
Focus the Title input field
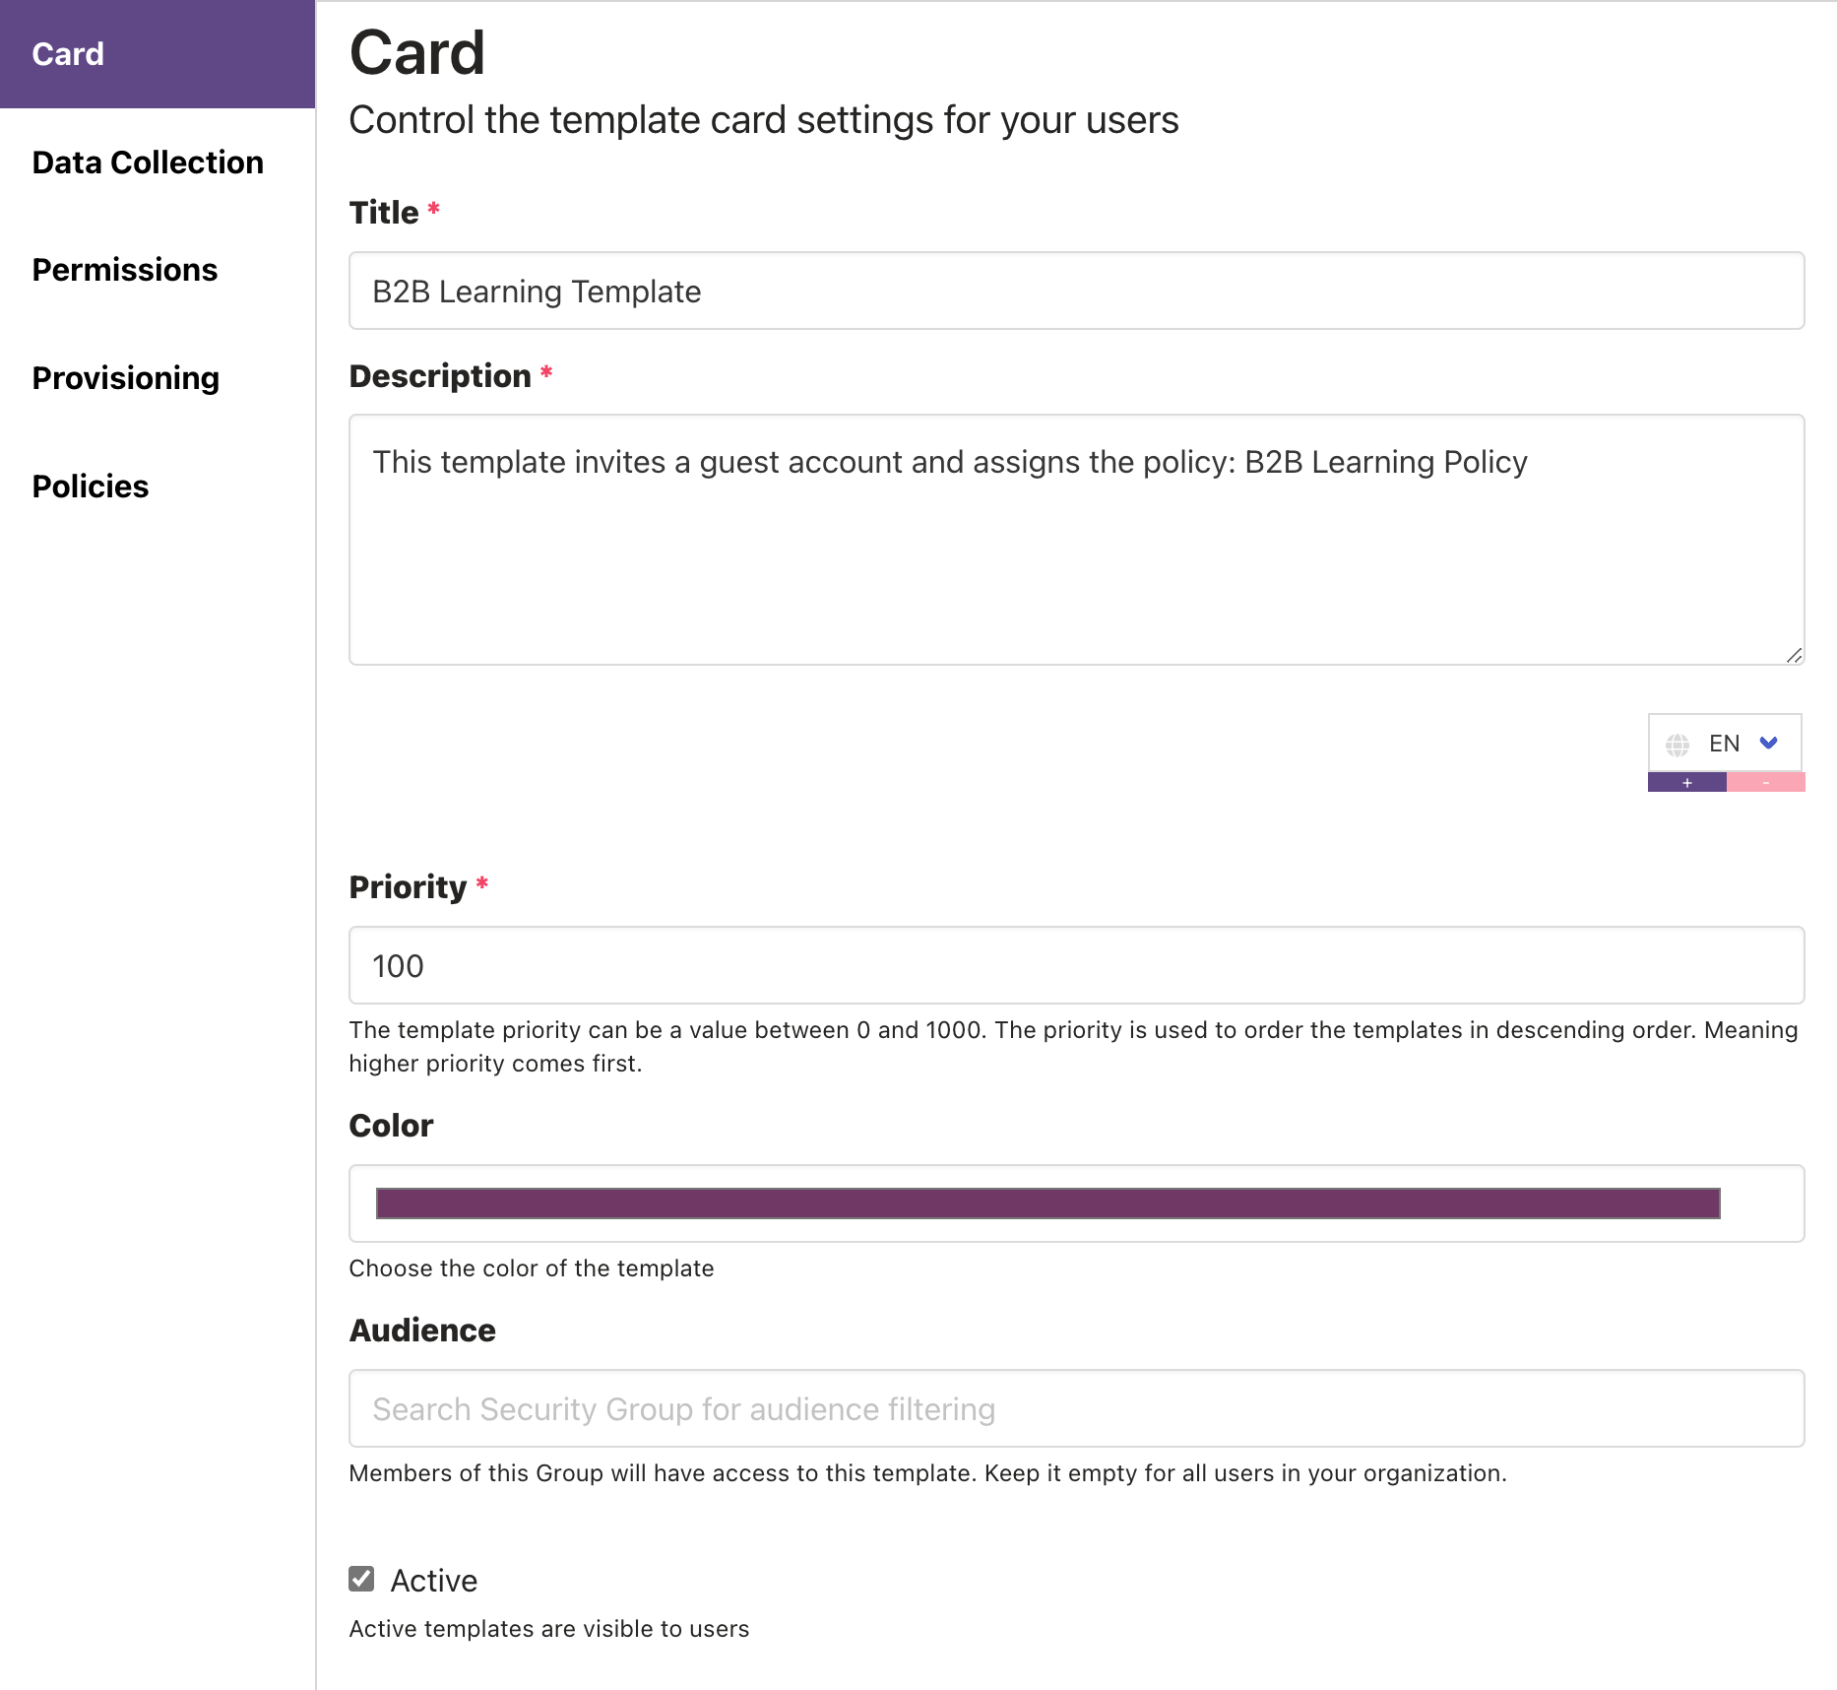pyautogui.click(x=1076, y=292)
